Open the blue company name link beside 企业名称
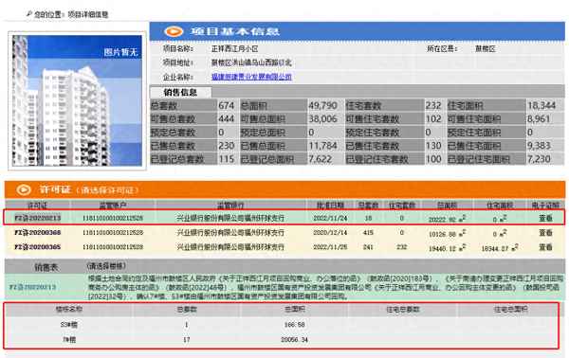Viewport: 569px width, 358px height. pos(251,77)
